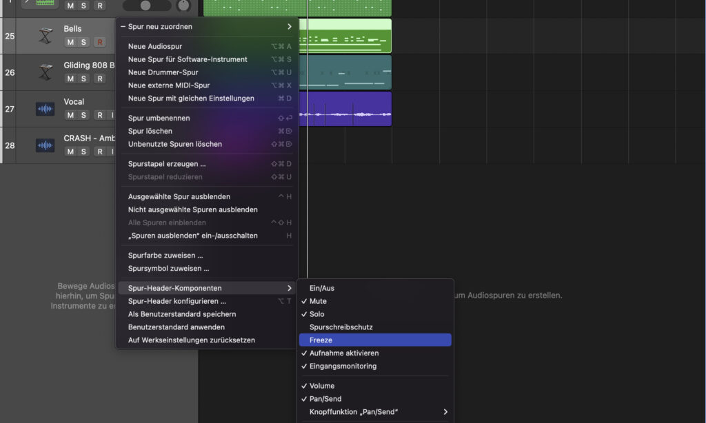Click "Unbenutzte Spuren löschen"

(207, 144)
